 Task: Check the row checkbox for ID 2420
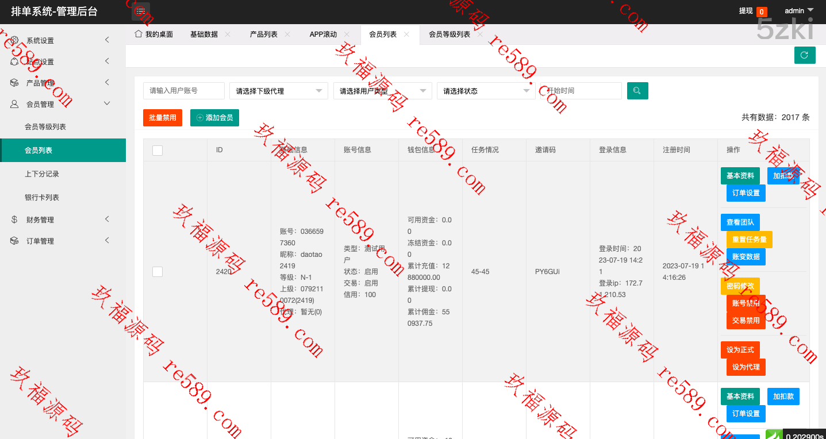pyautogui.click(x=157, y=272)
